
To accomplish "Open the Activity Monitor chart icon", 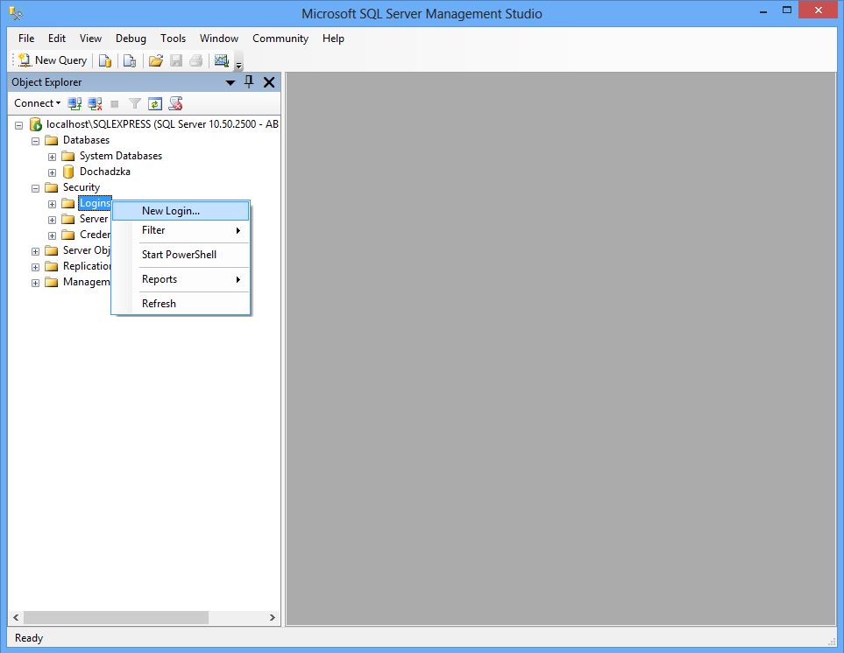I will (221, 60).
